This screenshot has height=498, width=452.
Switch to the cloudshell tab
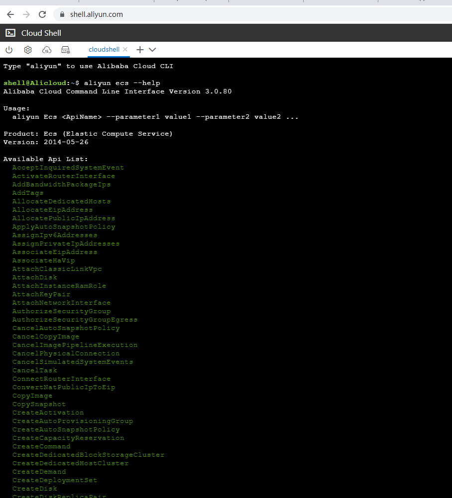point(104,50)
